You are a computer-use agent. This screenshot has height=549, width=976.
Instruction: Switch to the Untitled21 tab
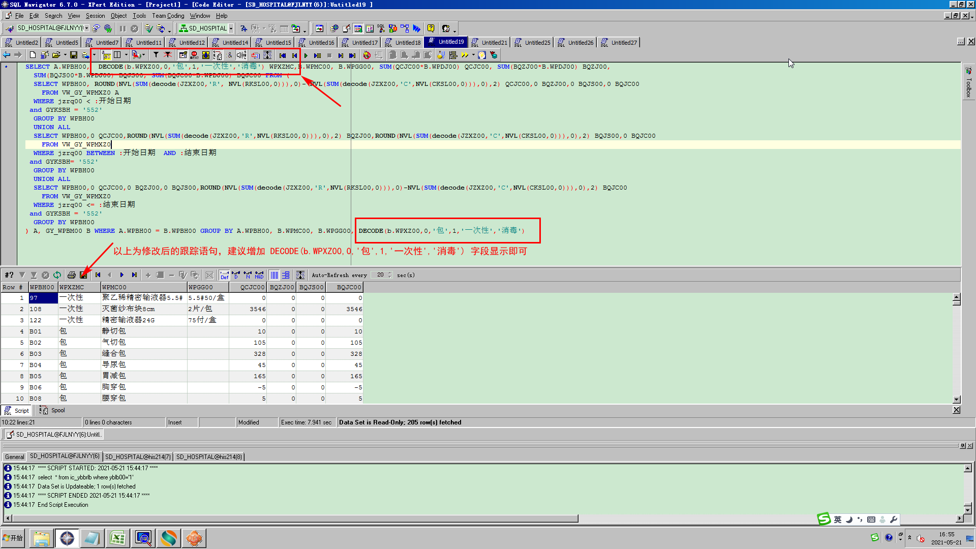tap(489, 42)
